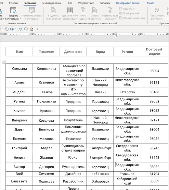
Task: Click the Правила rules icon
Action: pyautogui.click(x=121, y=9)
